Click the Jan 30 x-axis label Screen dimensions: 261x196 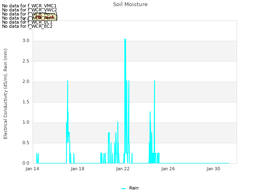pos(213,169)
